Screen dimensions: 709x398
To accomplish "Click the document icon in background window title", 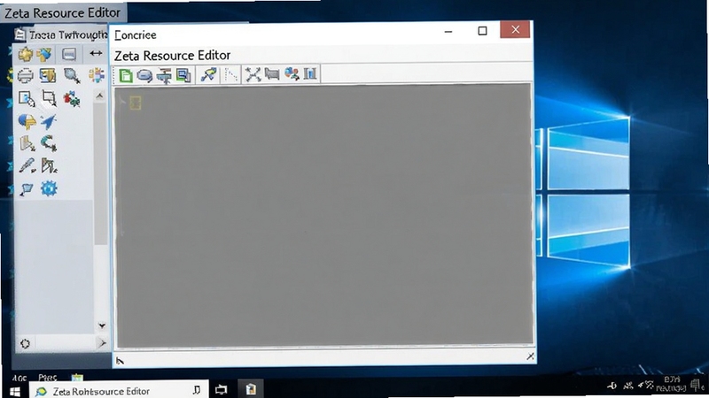I will pyautogui.click(x=19, y=34).
